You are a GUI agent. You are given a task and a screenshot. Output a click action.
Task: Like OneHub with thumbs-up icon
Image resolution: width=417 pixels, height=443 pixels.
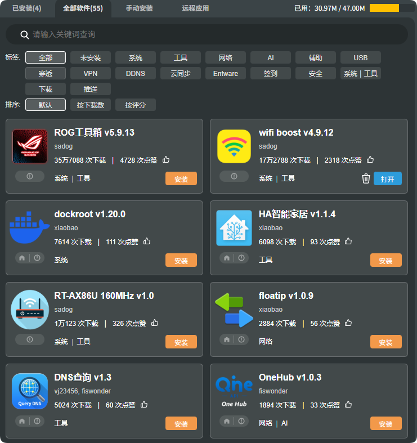[348, 404]
